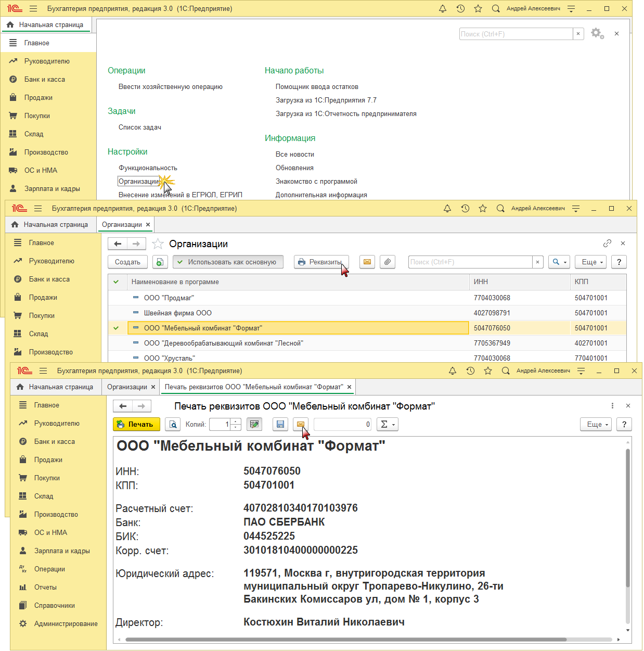Open Еще menu in the print window
The image size is (644, 651).
point(597,424)
